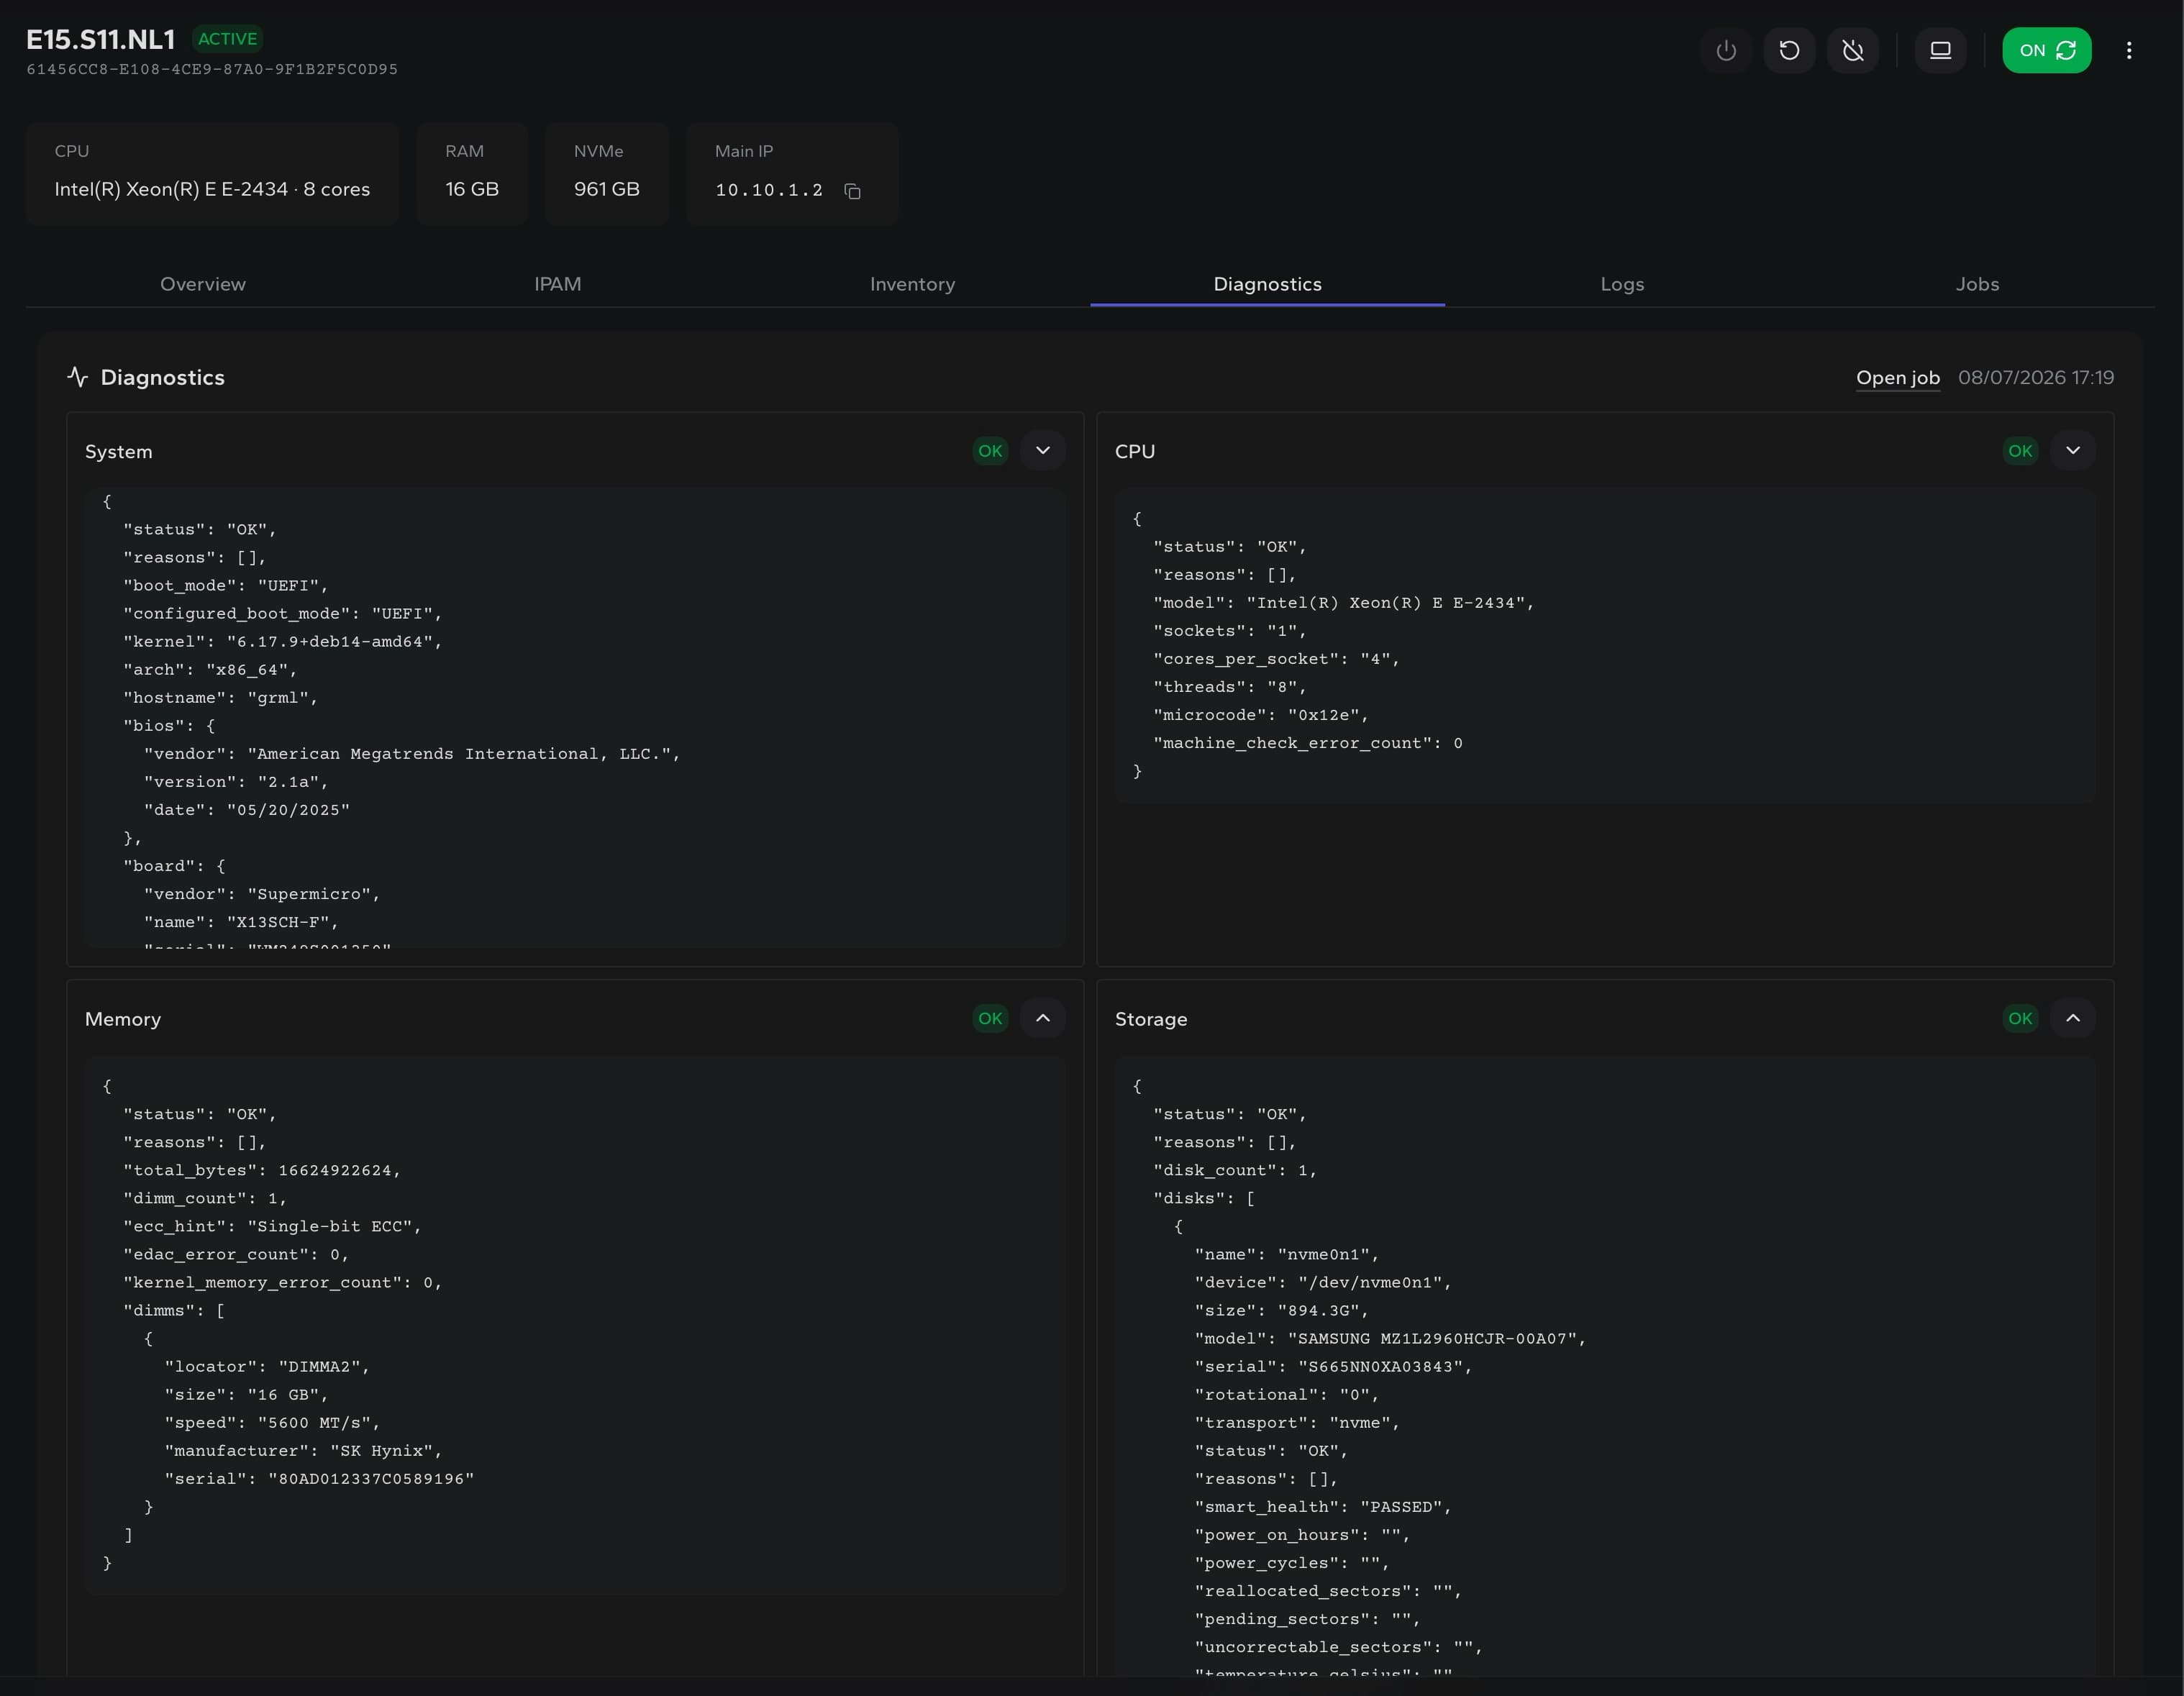Open the remote console laptop icon
2184x1696 pixels.
[x=1940, y=50]
